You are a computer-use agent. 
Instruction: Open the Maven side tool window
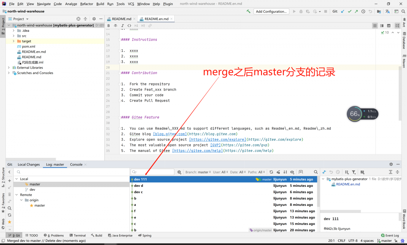point(404,61)
